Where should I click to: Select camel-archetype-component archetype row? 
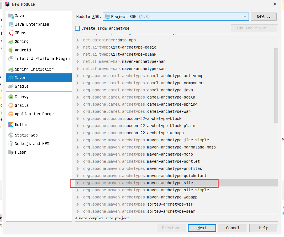177,83
